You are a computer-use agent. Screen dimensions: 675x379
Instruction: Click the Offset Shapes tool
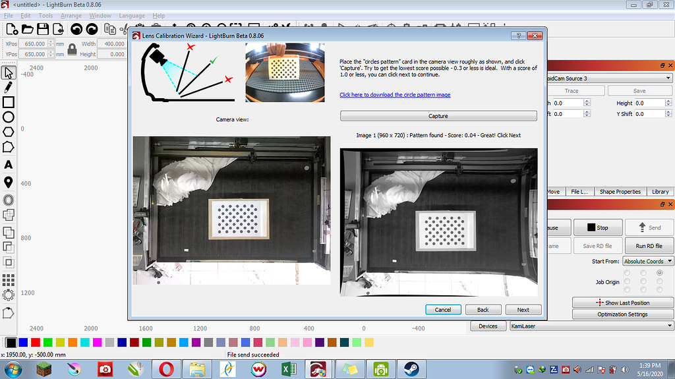[x=8, y=200]
